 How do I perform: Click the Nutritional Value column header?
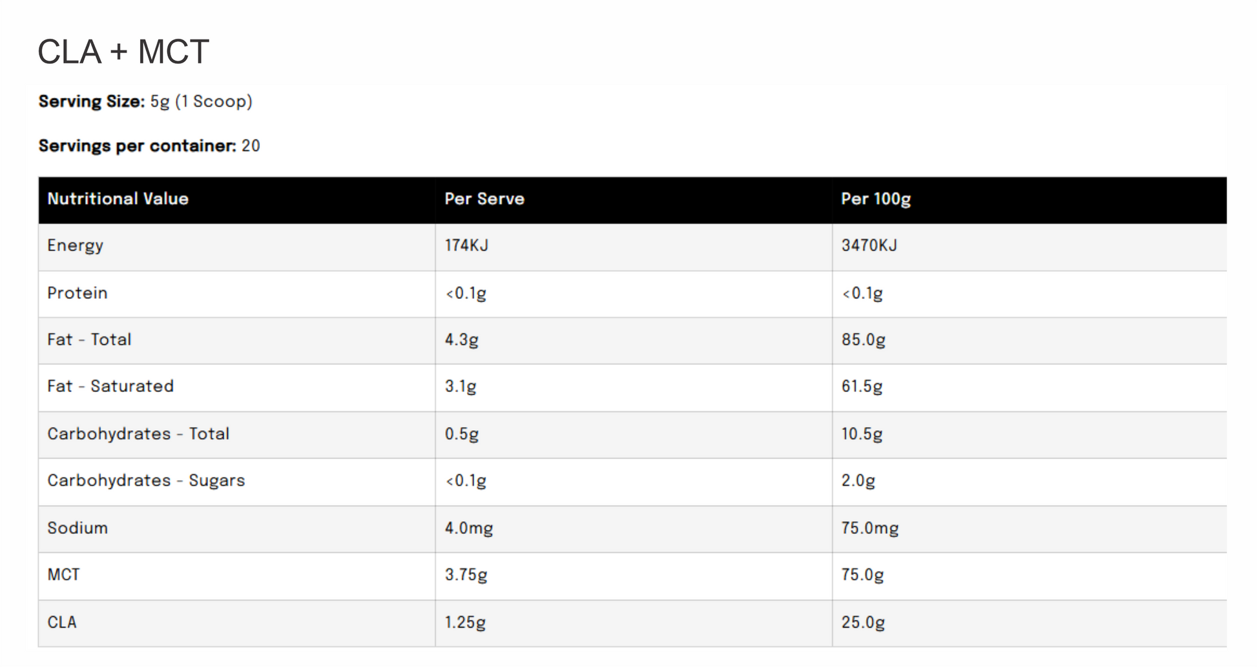pos(118,199)
